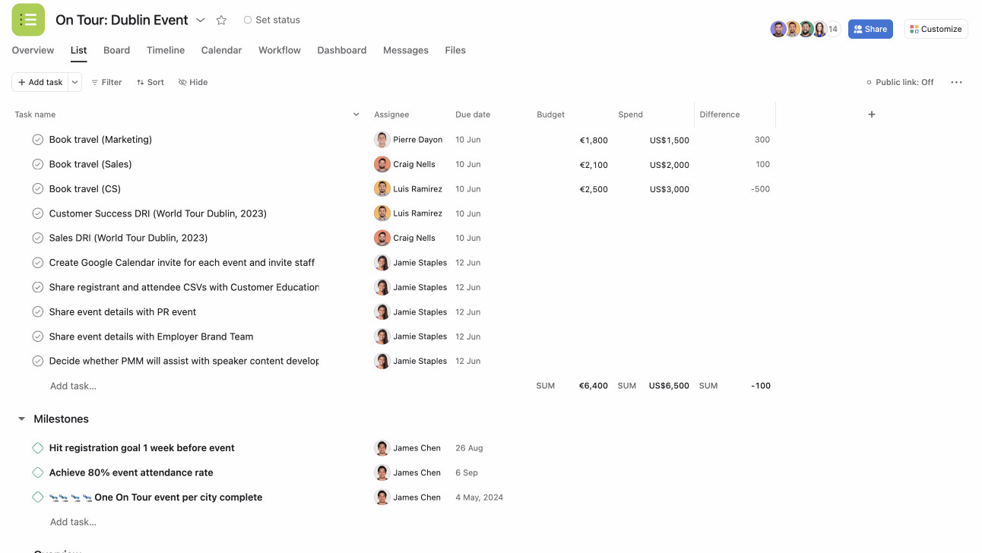This screenshot has height=553, width=982.
Task: Open the more options ellipsis menu
Action: [956, 82]
